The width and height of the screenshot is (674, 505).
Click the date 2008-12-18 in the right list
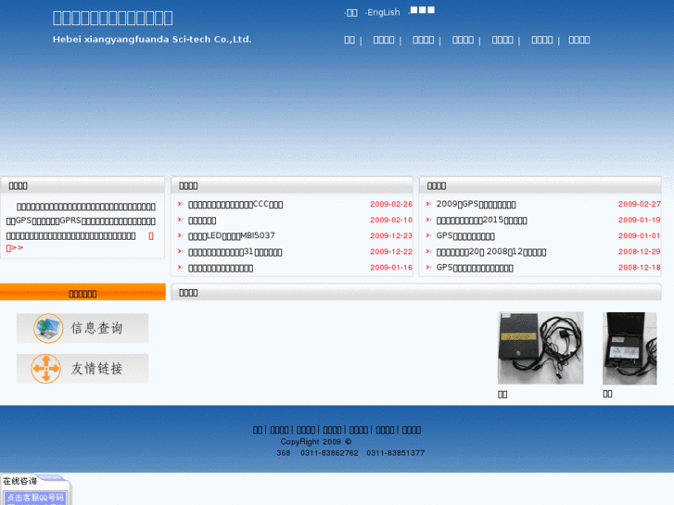click(x=639, y=268)
